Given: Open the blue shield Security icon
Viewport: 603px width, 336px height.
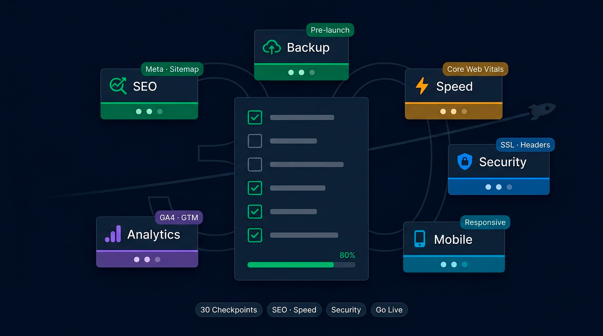Looking at the screenshot, I should [465, 161].
